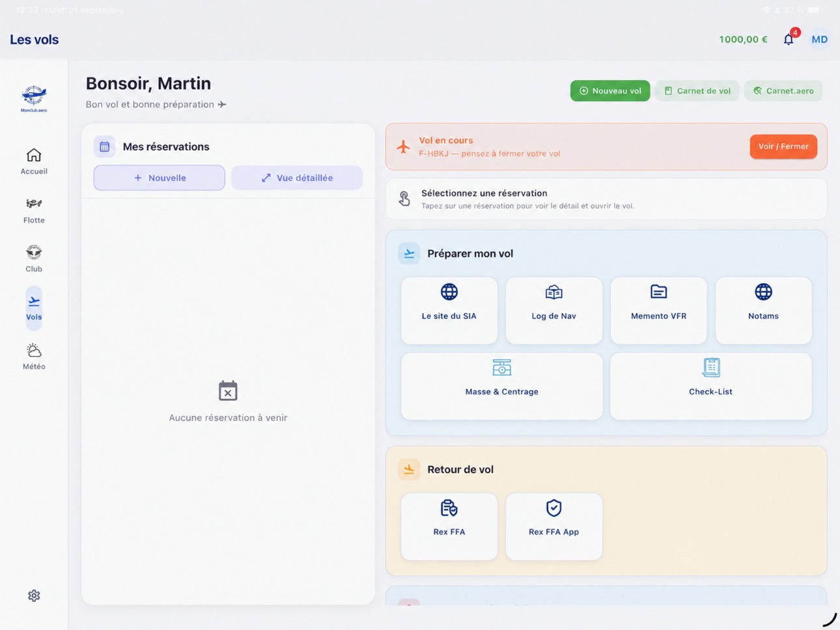Open the Log de Nav tile
This screenshot has height=630, width=840.
tap(553, 310)
